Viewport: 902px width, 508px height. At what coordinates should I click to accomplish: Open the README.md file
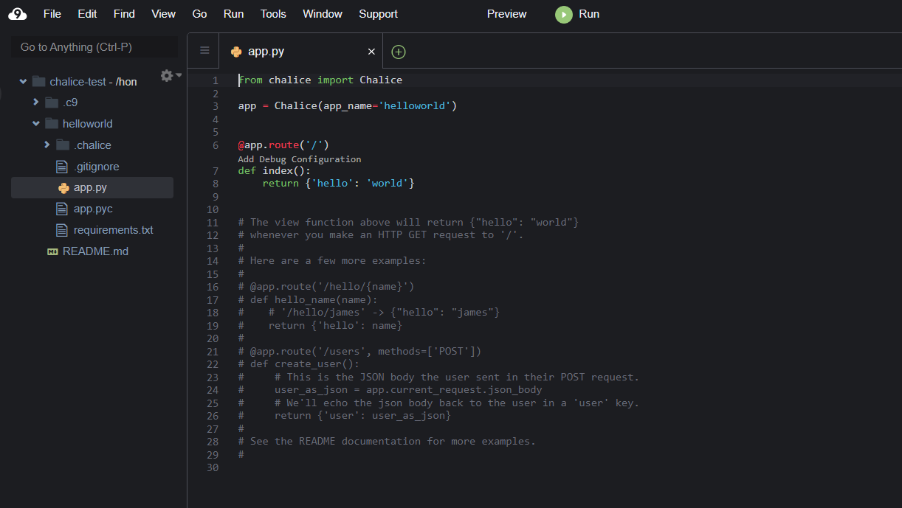pos(95,251)
